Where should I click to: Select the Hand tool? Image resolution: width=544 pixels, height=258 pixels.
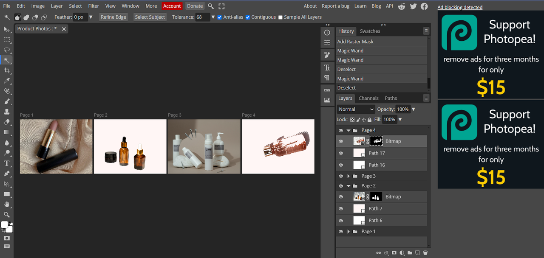click(x=7, y=205)
